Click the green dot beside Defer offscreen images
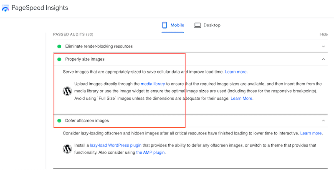The image size is (334, 170). [59, 121]
